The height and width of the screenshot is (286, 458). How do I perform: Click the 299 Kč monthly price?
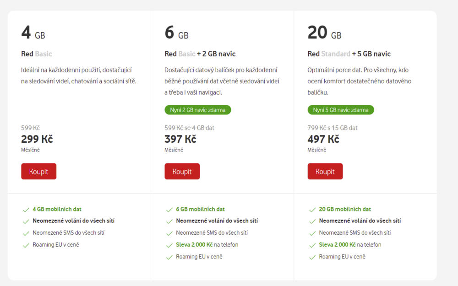[37, 139]
